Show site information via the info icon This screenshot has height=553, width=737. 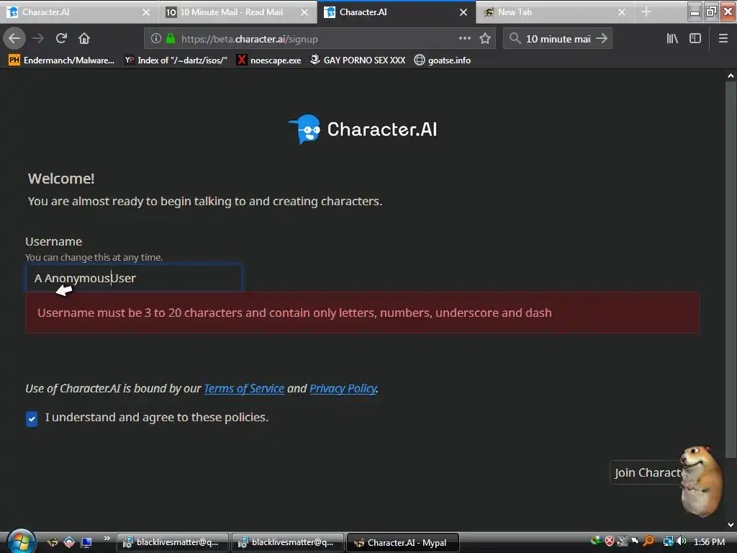tap(156, 39)
